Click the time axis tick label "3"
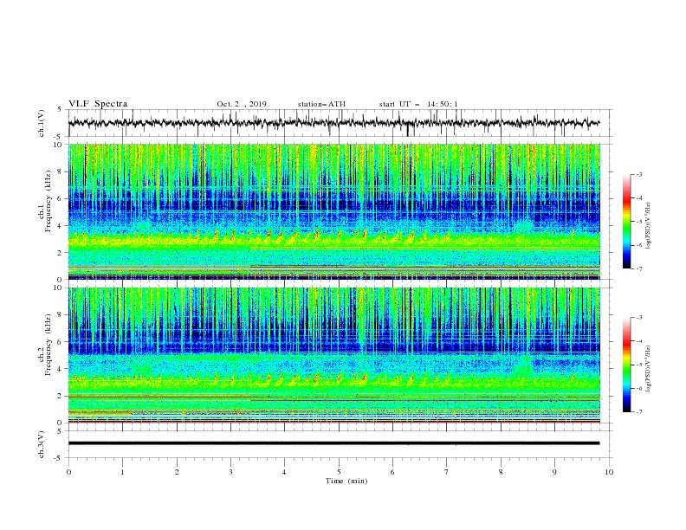Screen dimensions: 686x530 230,472
